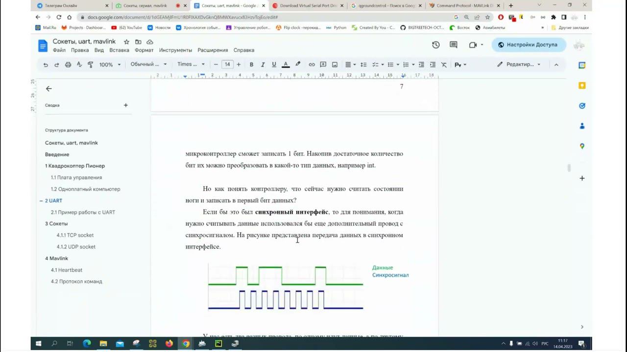Open the paragraph style dropdown

pos(148,65)
